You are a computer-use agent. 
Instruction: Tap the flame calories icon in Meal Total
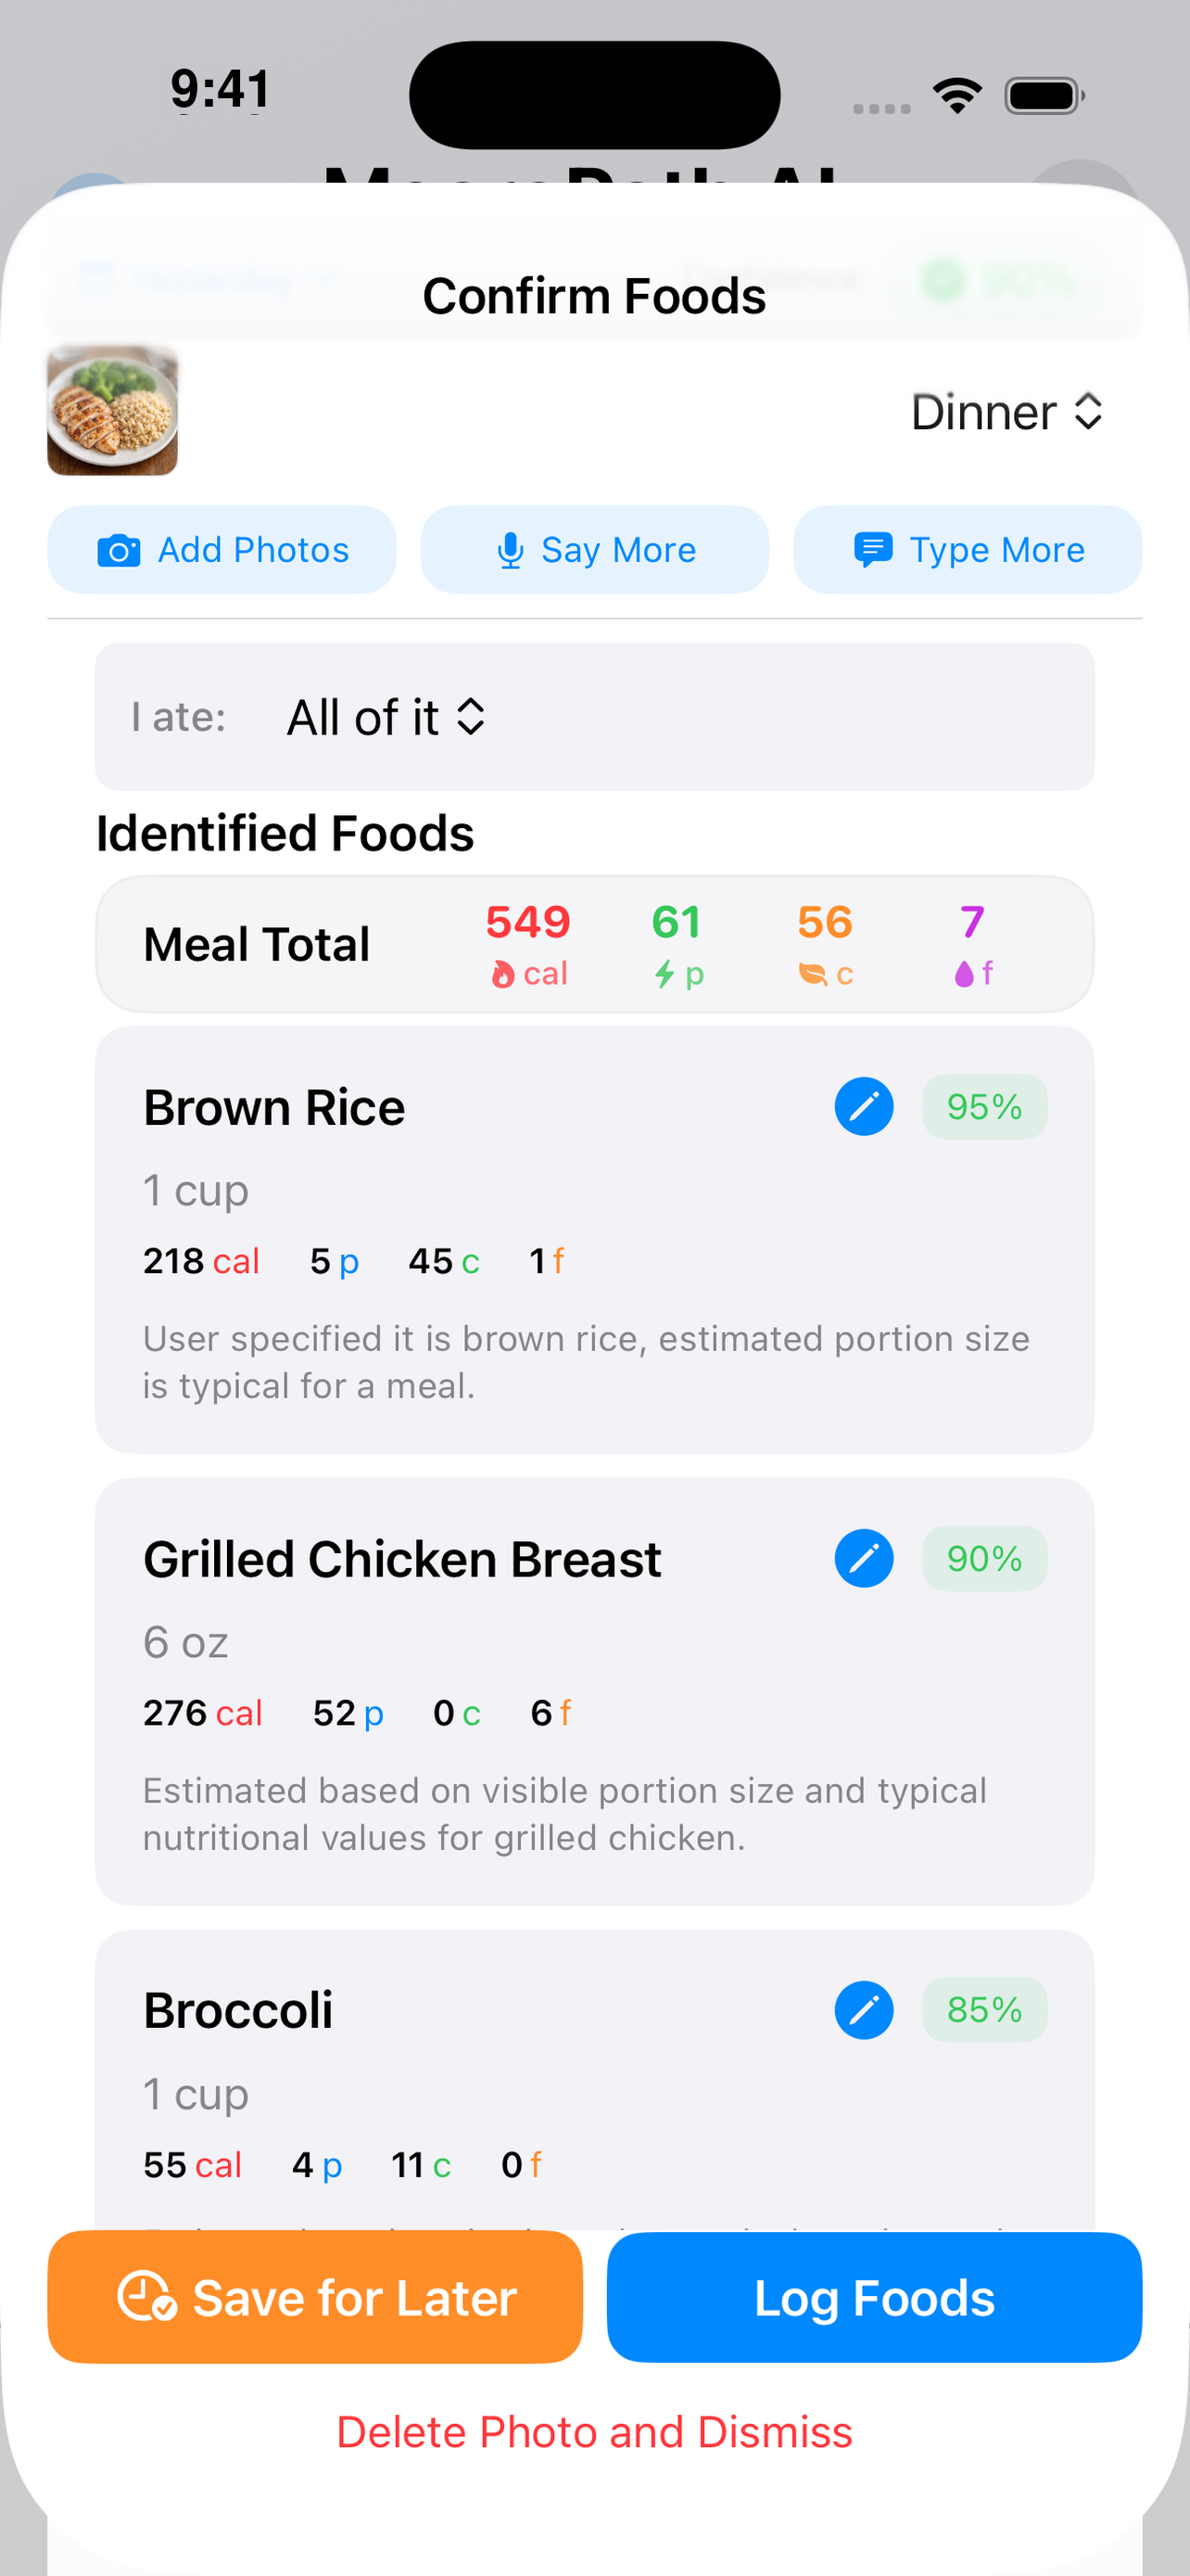click(502, 974)
